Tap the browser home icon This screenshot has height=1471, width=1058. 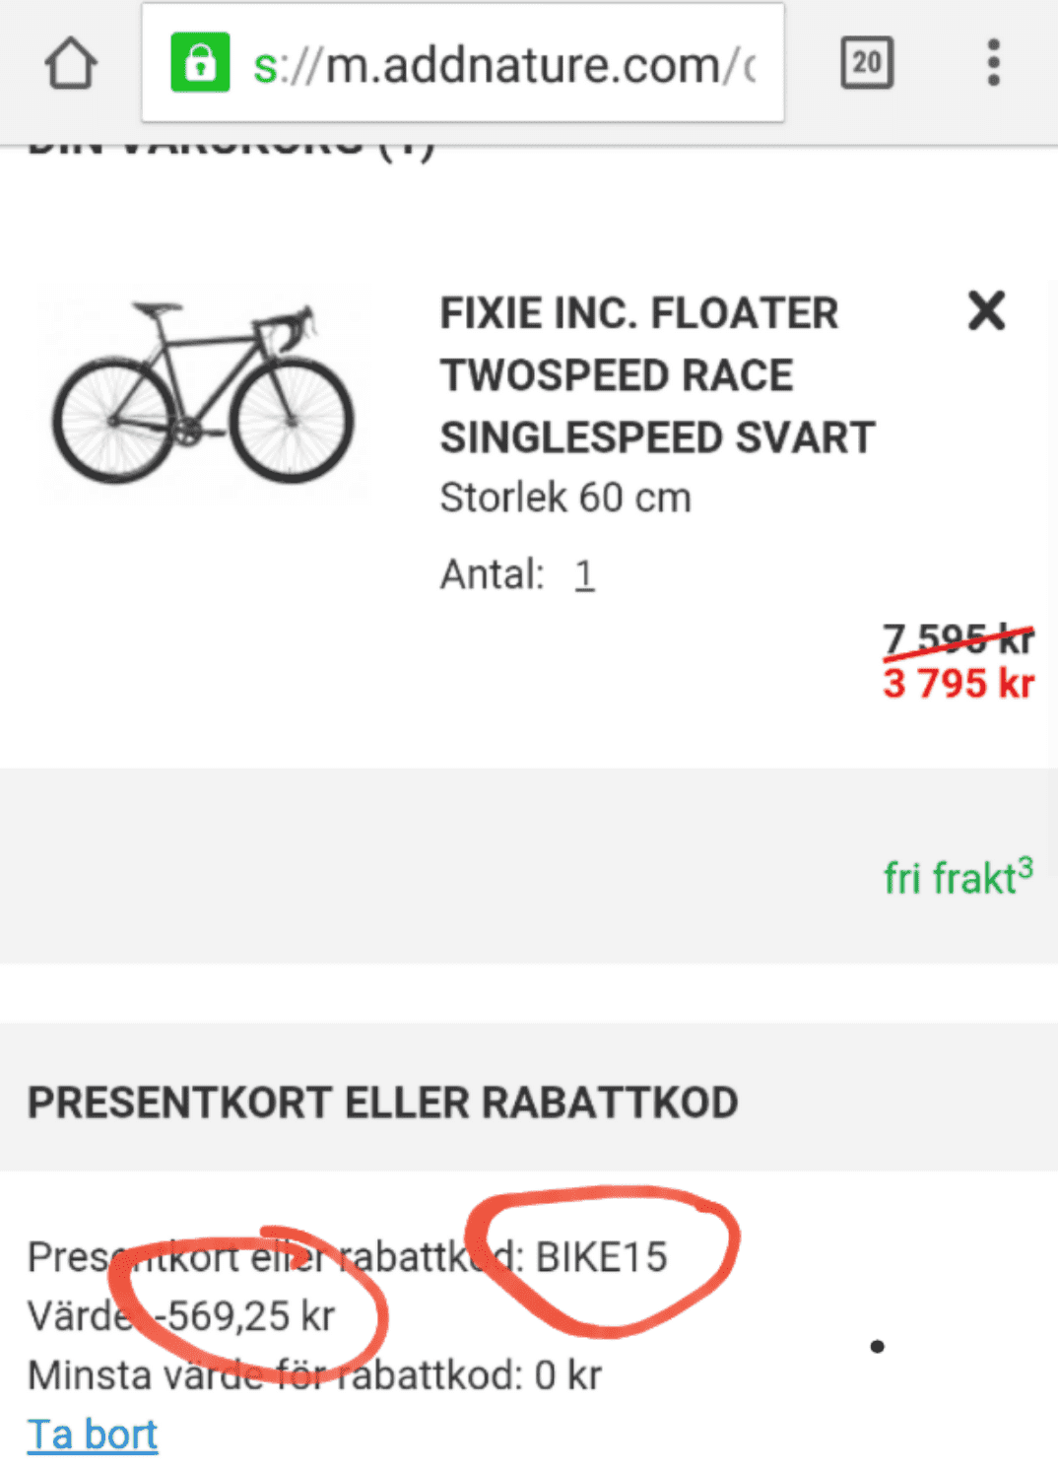pos(71,64)
